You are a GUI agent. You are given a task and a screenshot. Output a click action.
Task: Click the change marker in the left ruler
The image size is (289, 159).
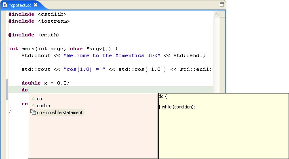[7, 90]
